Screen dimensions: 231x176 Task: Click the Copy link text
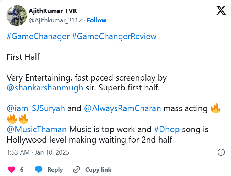coord(98,170)
